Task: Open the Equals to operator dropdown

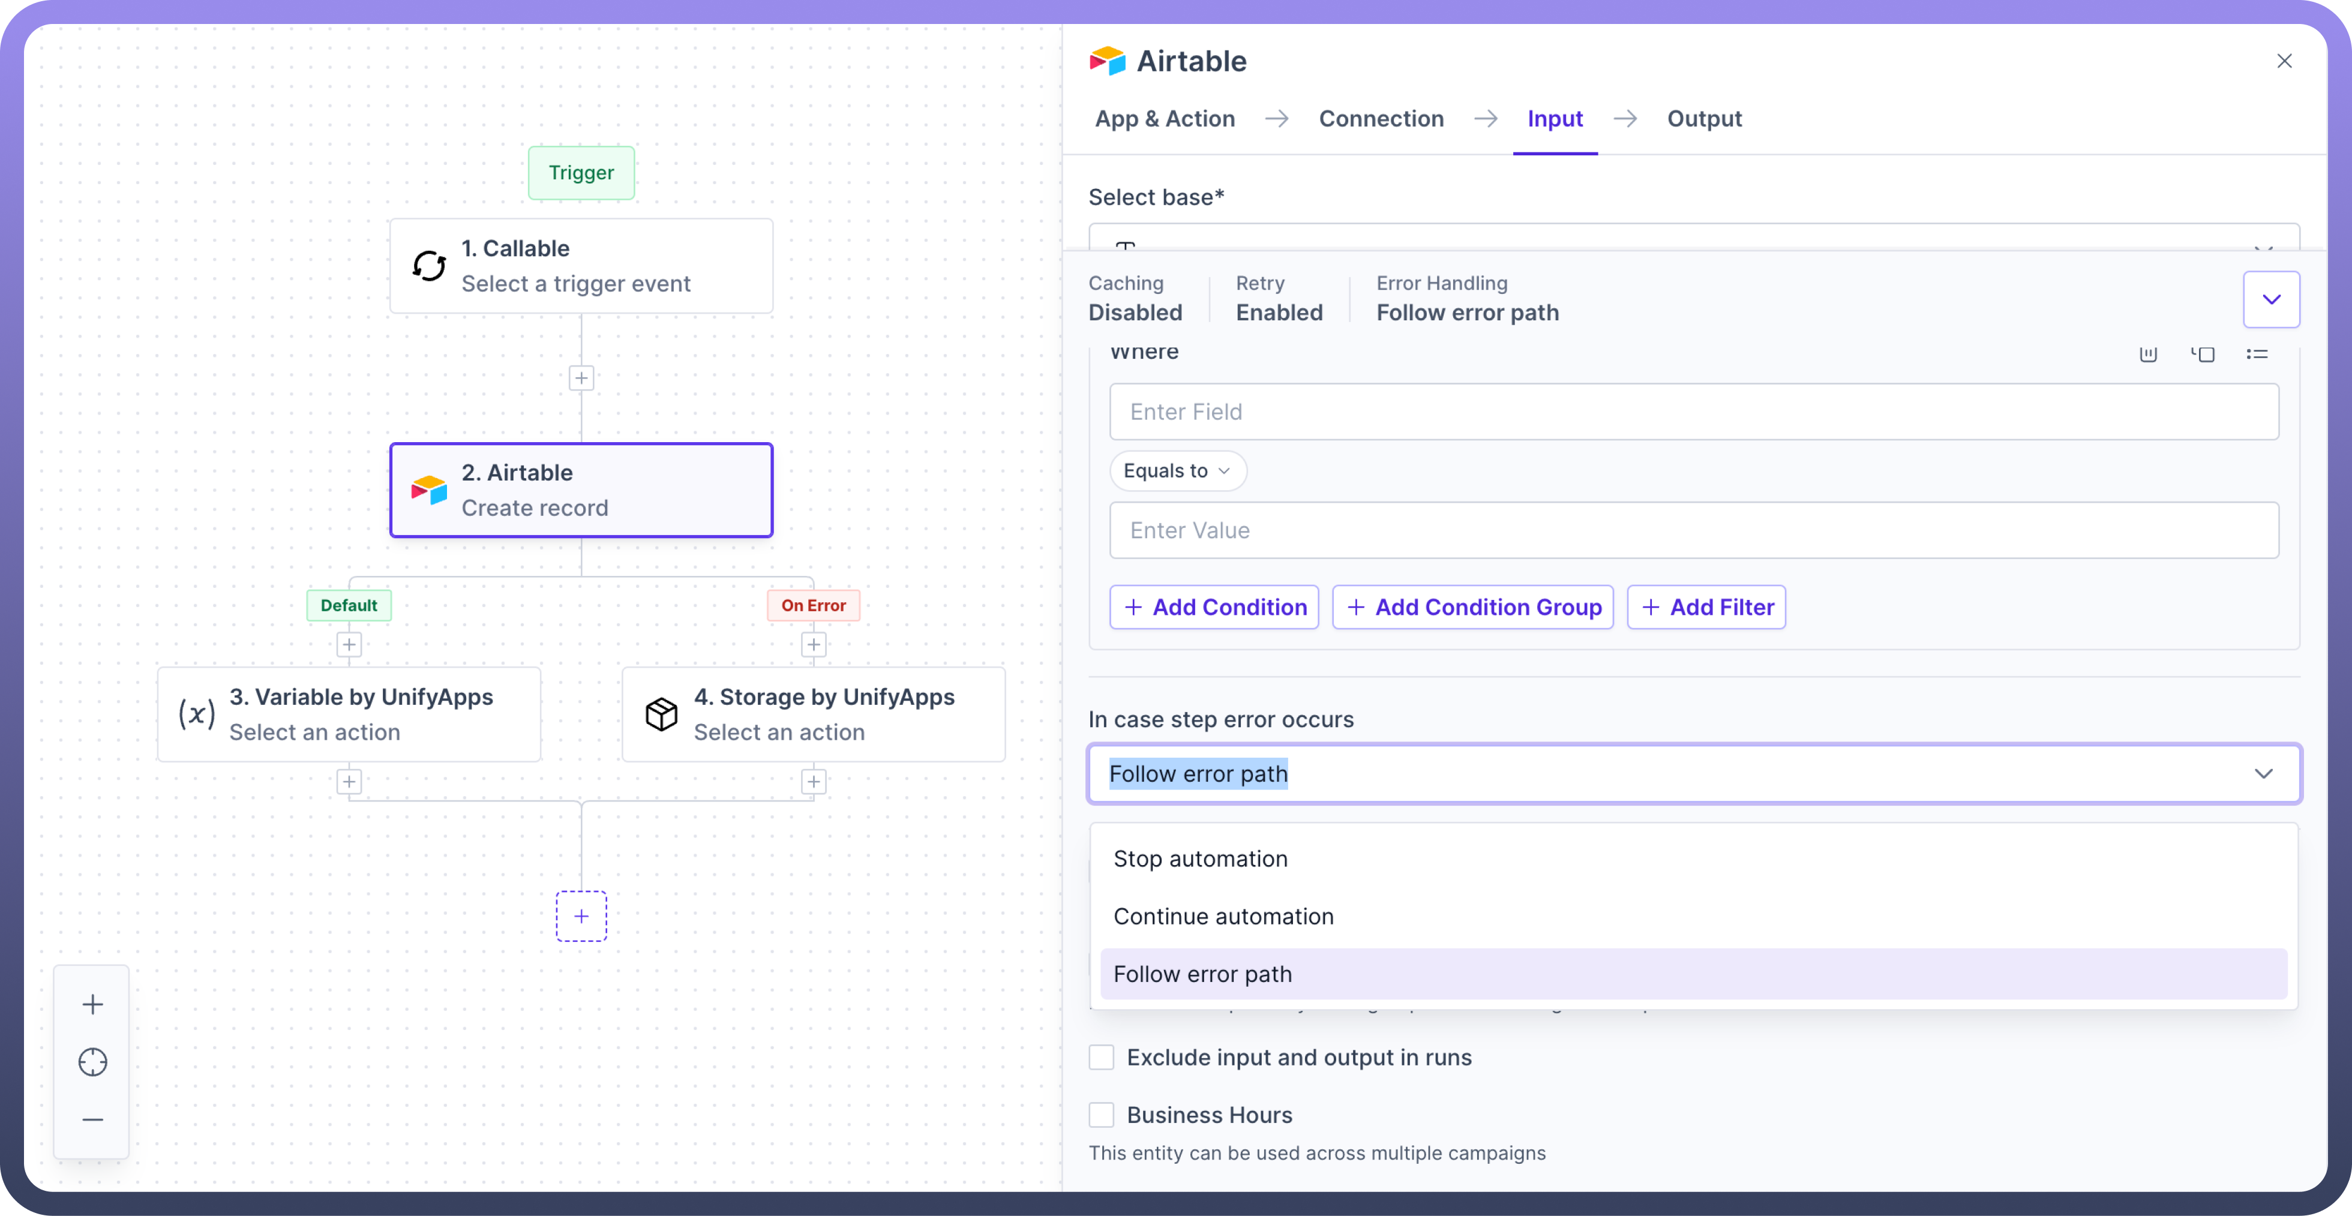Action: click(x=1177, y=471)
